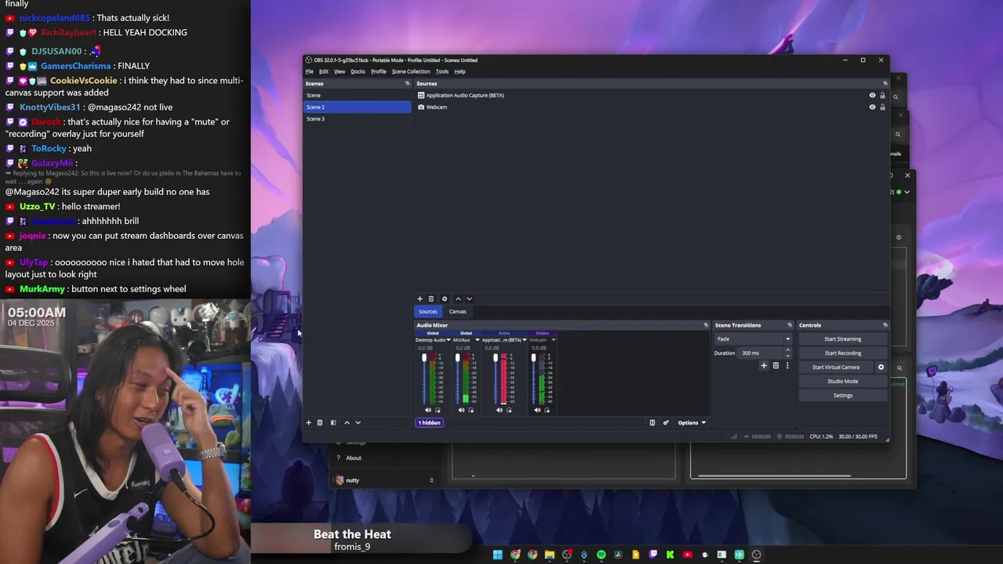The height and width of the screenshot is (564, 1003).
Task: Open the Fade transition dropdown
Action: coord(753,339)
